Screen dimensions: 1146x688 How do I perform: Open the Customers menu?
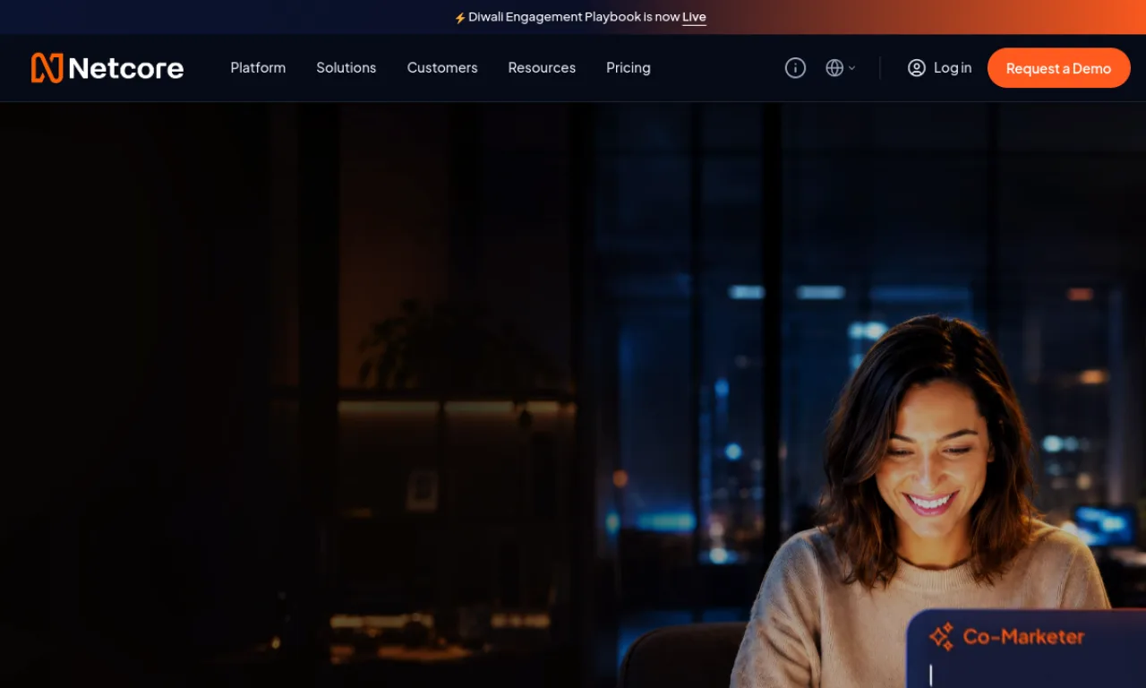tap(442, 68)
